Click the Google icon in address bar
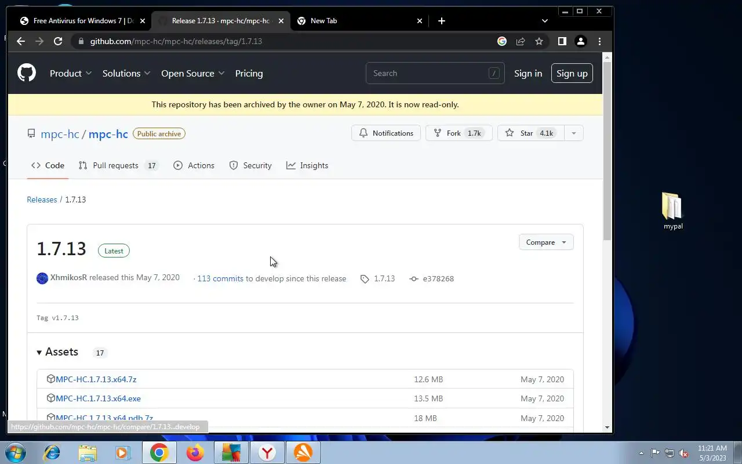Viewport: 742px width, 464px height. pos(502,41)
